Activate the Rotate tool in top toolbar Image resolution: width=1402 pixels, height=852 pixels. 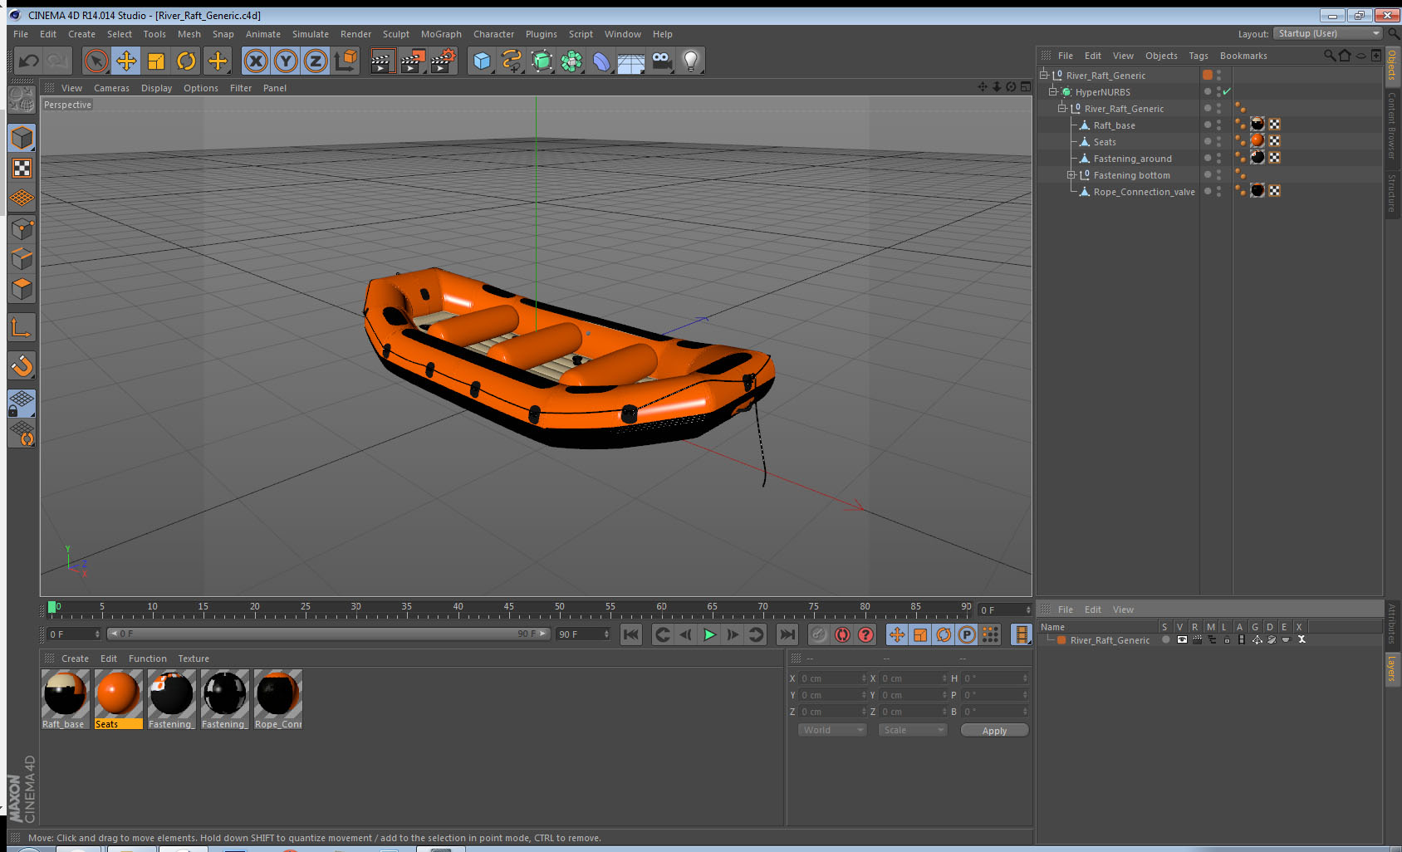(x=186, y=61)
